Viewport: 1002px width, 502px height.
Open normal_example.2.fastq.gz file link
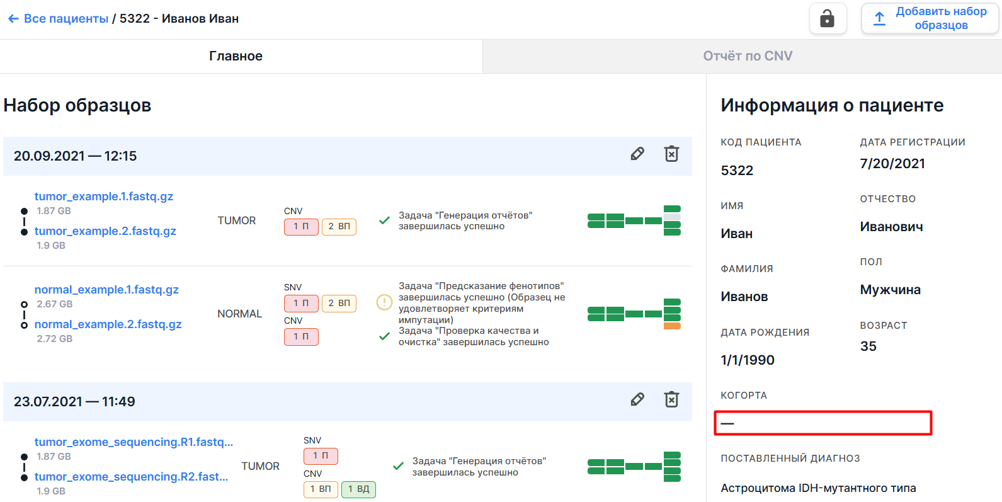(x=108, y=324)
